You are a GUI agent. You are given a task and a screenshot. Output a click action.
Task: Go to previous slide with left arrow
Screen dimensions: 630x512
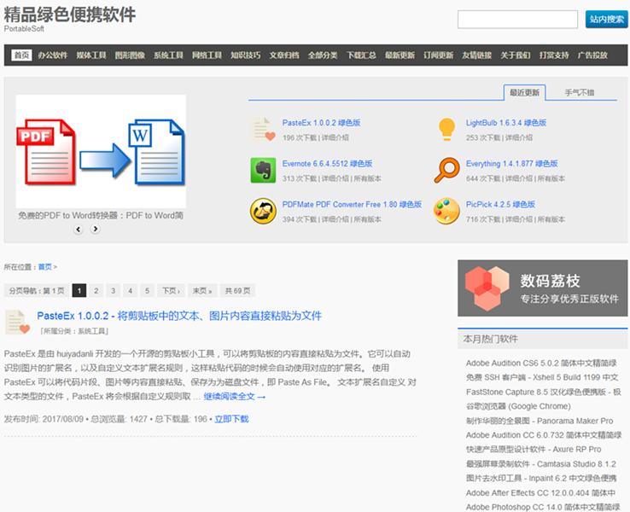(x=79, y=230)
